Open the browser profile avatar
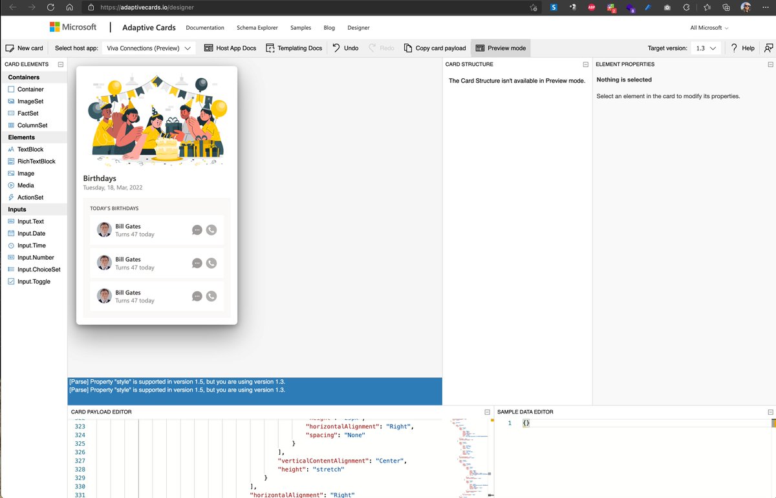This screenshot has height=498, width=776. click(746, 8)
